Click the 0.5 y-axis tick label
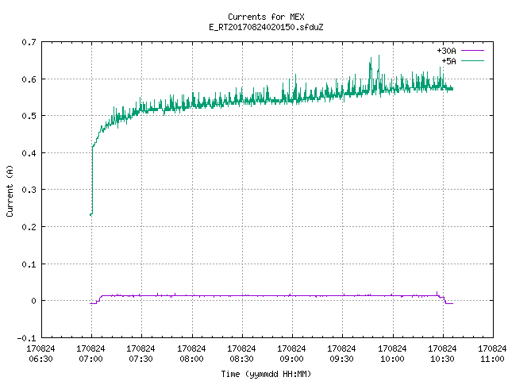 pyautogui.click(x=29, y=116)
